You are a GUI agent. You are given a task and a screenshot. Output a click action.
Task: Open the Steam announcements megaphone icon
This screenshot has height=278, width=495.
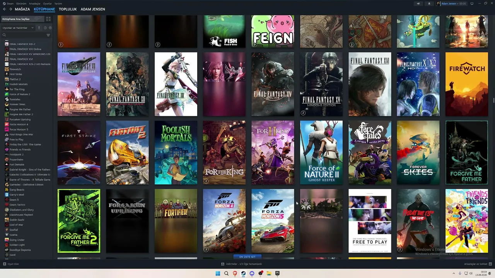coord(418,3)
